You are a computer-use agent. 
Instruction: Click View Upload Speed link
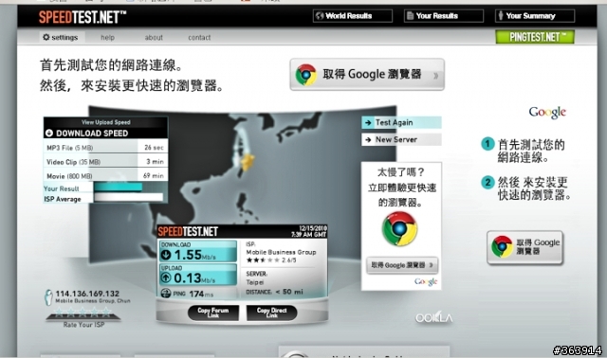click(x=105, y=122)
